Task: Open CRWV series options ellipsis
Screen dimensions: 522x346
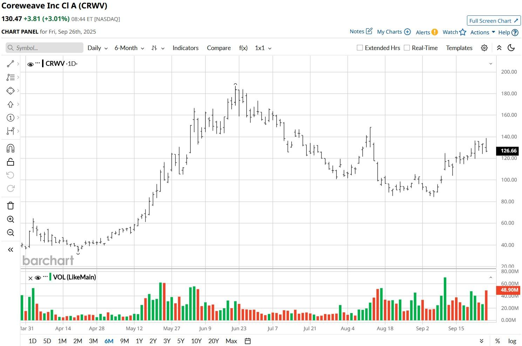Action: [x=38, y=63]
